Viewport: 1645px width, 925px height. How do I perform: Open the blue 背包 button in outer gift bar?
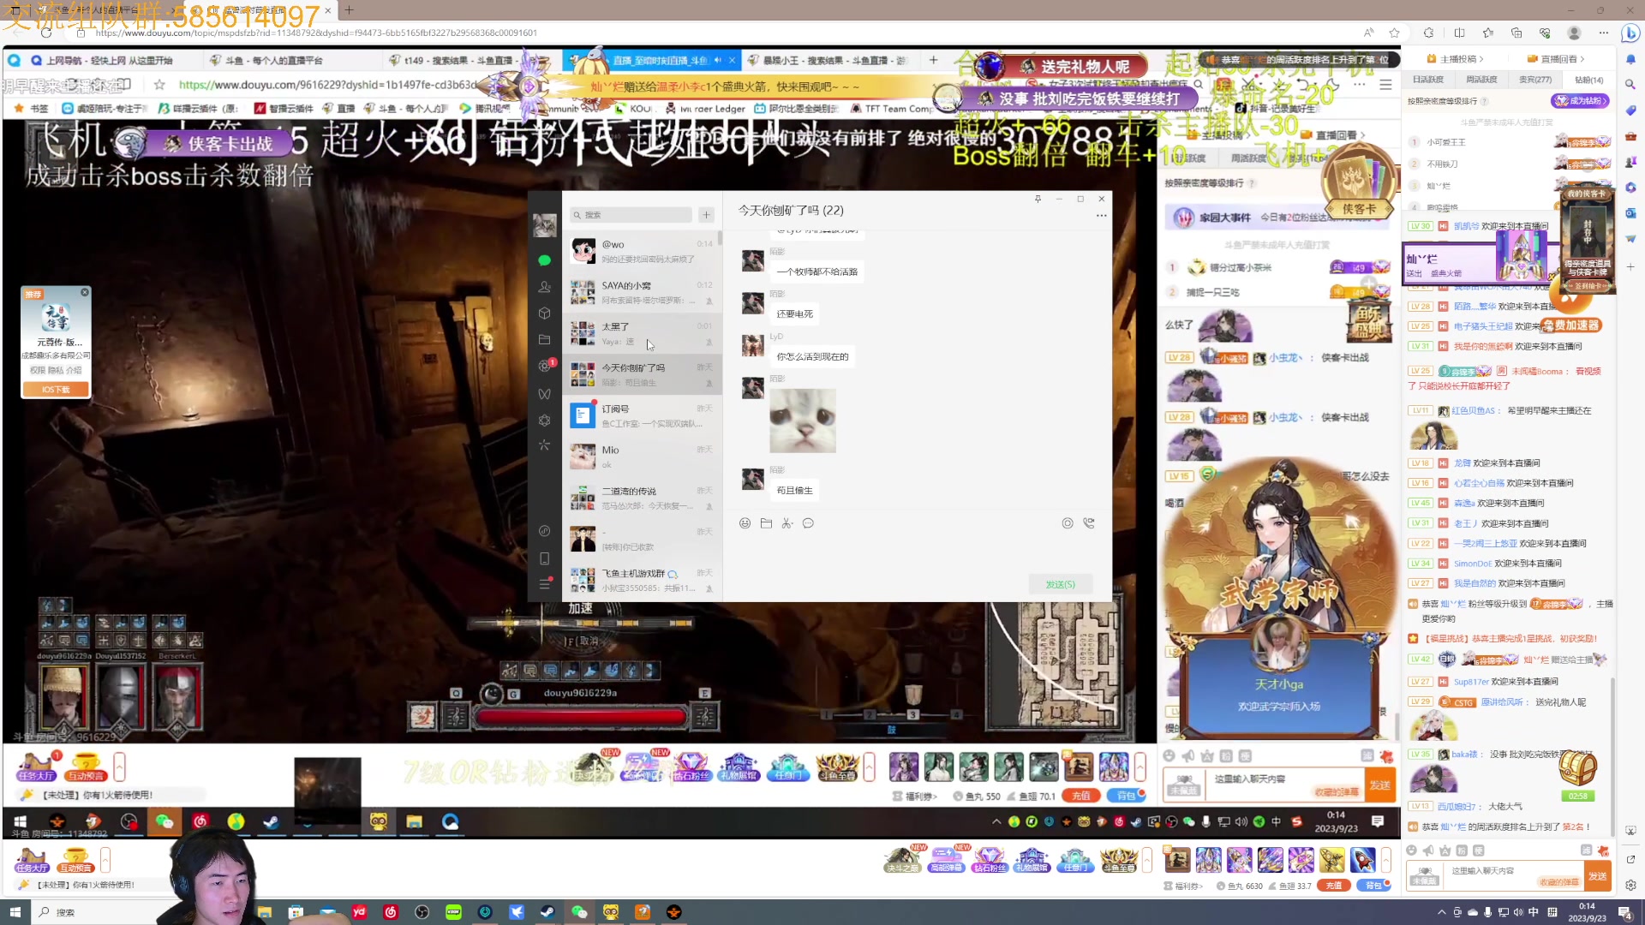point(1373,886)
